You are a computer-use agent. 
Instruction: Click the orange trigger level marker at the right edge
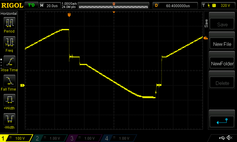206,38
